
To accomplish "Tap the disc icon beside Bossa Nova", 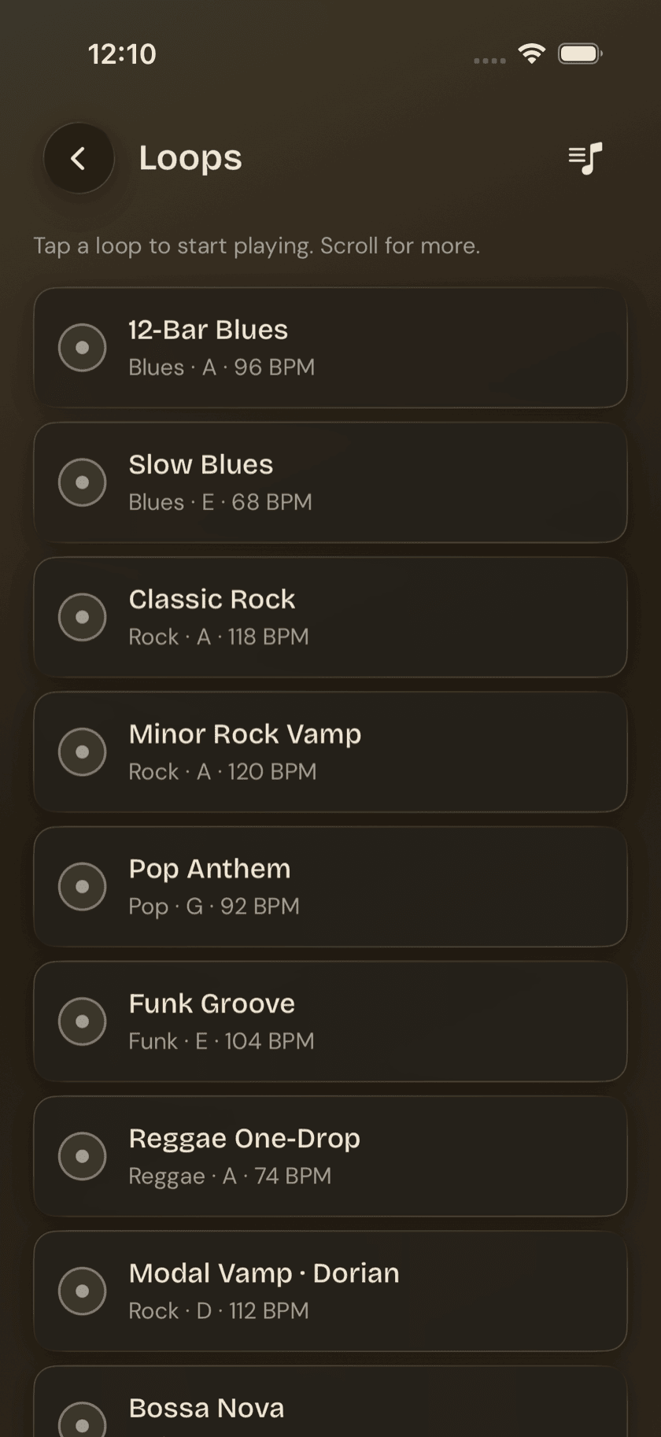I will 83,1420.
